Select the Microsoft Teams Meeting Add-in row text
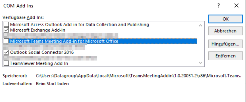Screen dimensions: 246x102 [x=64, y=41]
